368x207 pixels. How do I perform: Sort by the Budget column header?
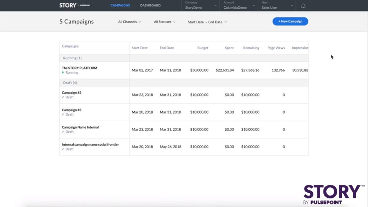point(203,48)
